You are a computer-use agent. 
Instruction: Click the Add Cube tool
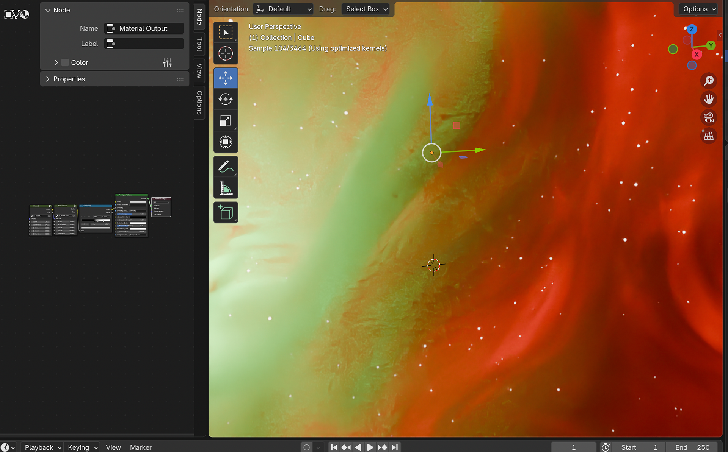click(226, 212)
